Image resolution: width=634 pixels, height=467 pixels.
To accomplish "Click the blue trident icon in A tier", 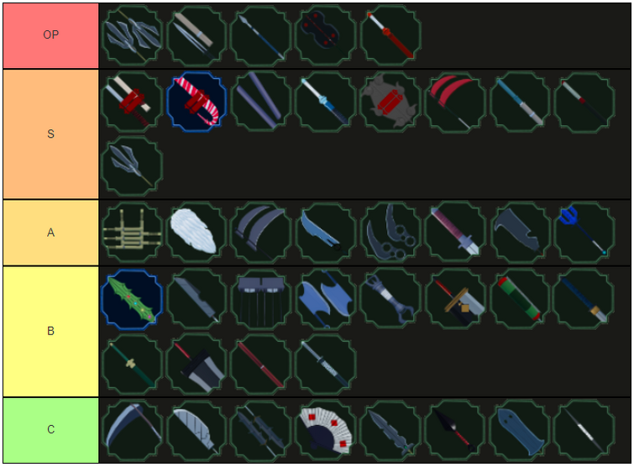I will pos(584,233).
